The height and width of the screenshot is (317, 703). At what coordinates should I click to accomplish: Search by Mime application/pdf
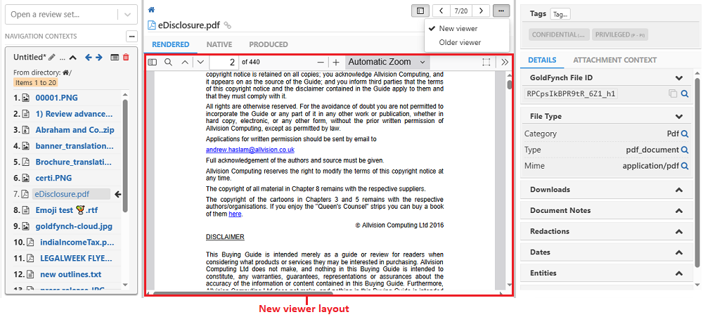click(x=685, y=166)
